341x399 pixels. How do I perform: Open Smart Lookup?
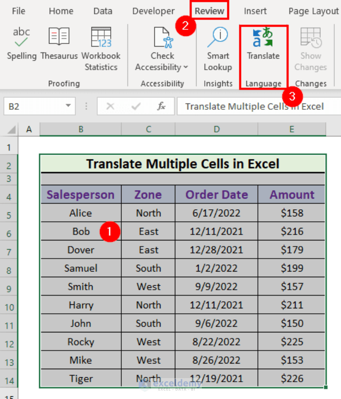pos(218,49)
